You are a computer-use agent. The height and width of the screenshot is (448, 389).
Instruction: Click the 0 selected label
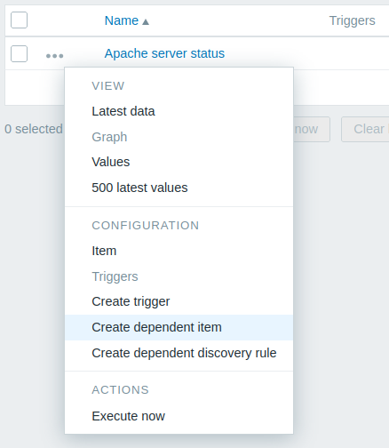tap(34, 129)
